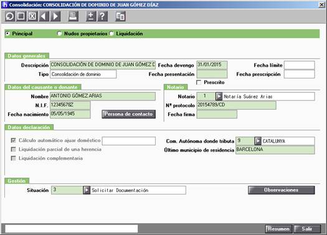Image resolution: width=327 pixels, height=235 pixels.
Task: Click the Fecha firma field
Action: click(x=217, y=114)
